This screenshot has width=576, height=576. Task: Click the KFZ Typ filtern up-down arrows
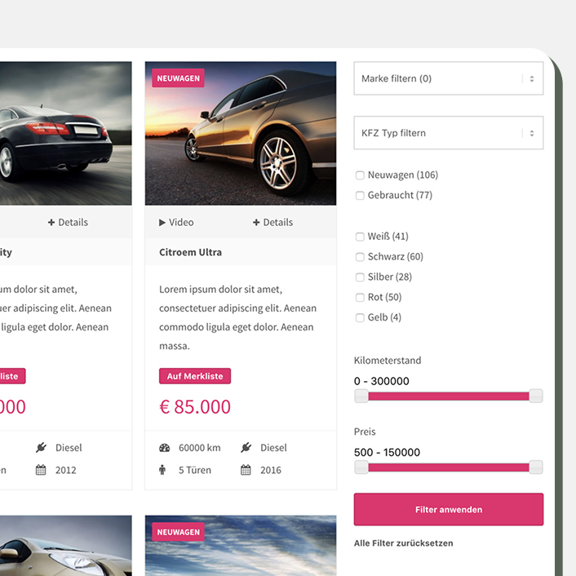tap(532, 133)
